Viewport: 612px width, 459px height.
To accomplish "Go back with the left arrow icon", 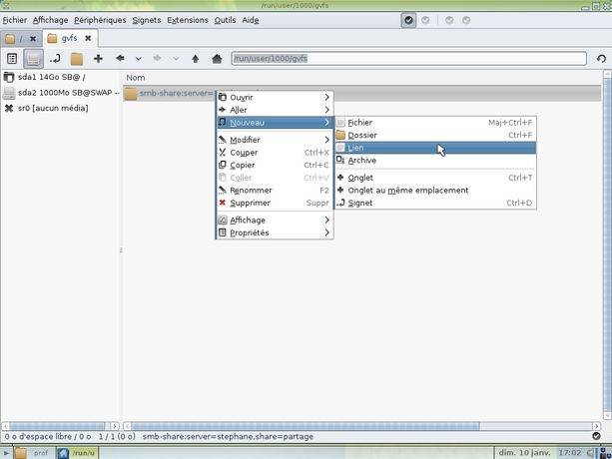I will click(x=120, y=58).
